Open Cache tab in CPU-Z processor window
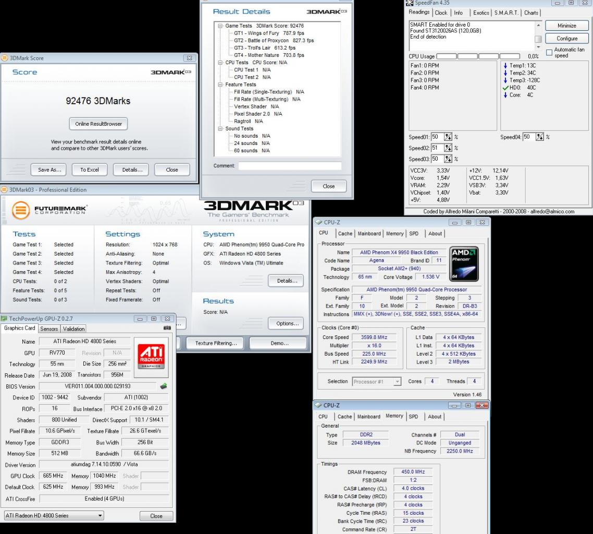Image resolution: width=593 pixels, height=534 pixels. [x=345, y=234]
